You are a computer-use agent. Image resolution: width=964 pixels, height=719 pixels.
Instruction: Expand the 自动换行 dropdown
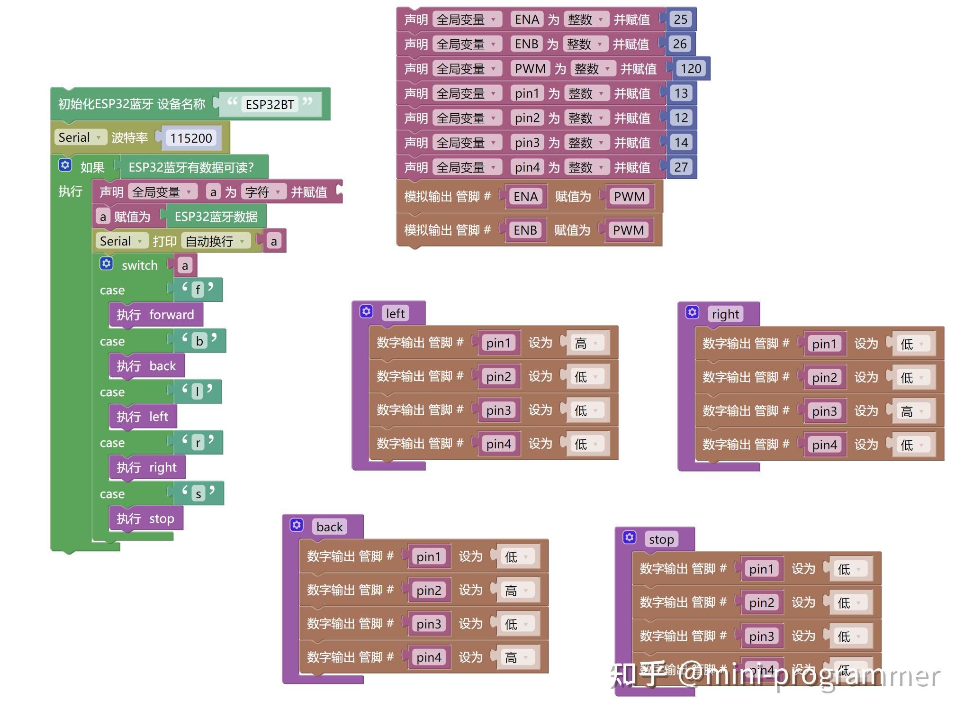click(216, 241)
